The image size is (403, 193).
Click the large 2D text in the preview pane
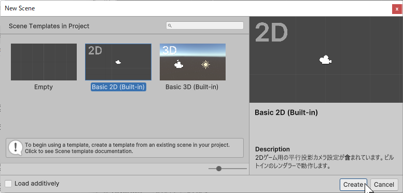pyautogui.click(x=271, y=33)
